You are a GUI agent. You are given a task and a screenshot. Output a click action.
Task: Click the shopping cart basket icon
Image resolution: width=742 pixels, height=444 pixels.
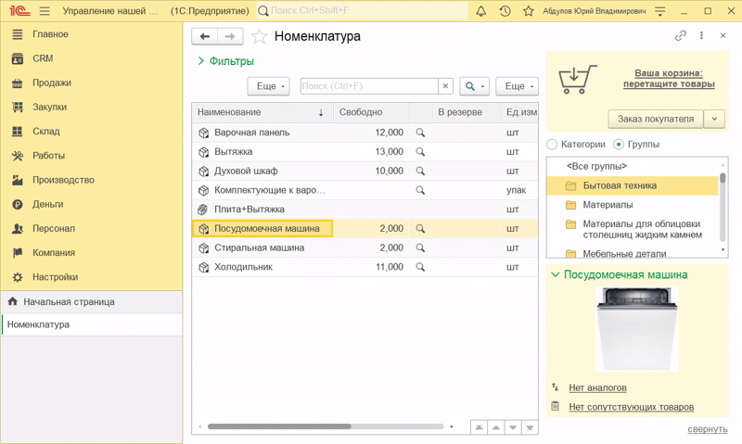pyautogui.click(x=577, y=81)
